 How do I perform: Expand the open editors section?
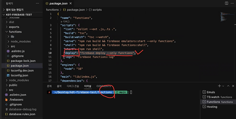click(x=14, y=10)
